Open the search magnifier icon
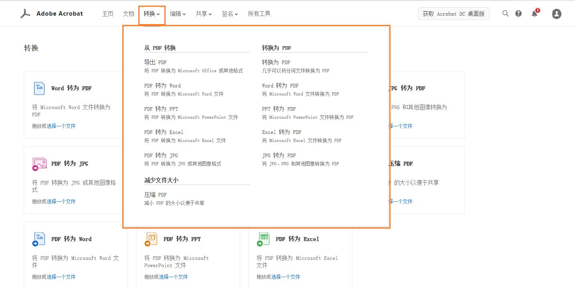The image size is (575, 288). pyautogui.click(x=506, y=14)
